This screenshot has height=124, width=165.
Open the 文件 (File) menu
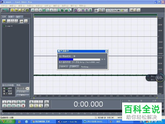pyautogui.click(x=4, y=6)
